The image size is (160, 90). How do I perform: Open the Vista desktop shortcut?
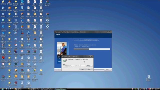pyautogui.click(x=16, y=40)
